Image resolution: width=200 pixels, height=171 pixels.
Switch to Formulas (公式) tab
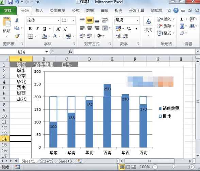[x=76, y=11]
